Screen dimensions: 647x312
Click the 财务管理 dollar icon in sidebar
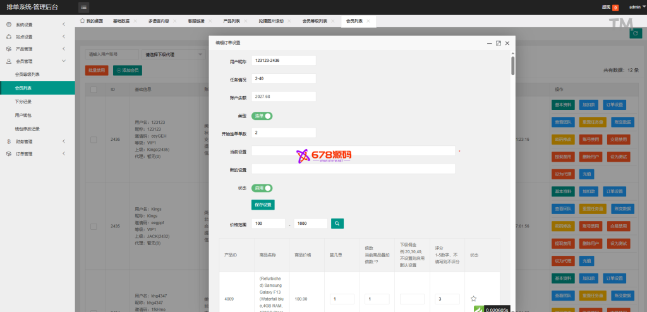tap(9, 141)
